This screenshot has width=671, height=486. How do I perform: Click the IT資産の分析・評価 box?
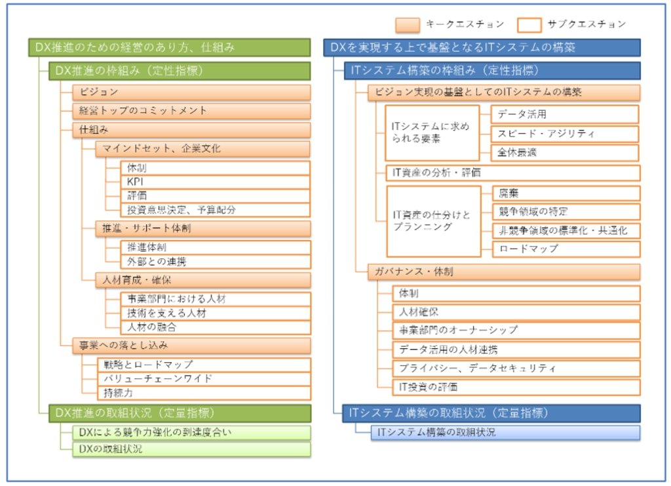click(x=512, y=173)
